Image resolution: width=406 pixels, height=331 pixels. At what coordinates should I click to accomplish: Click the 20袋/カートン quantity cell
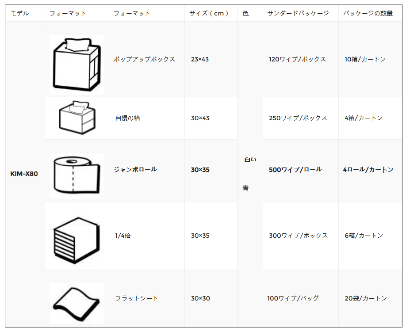[366, 298]
